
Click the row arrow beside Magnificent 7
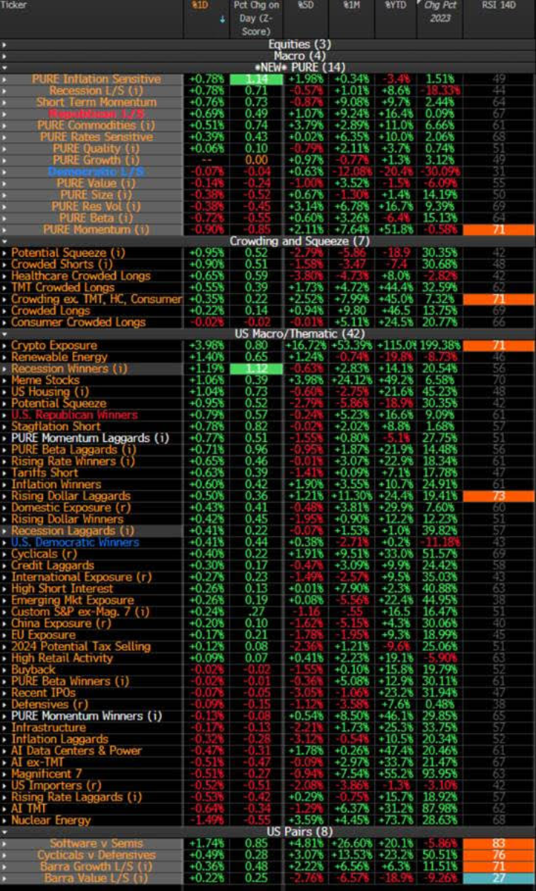click(4, 774)
